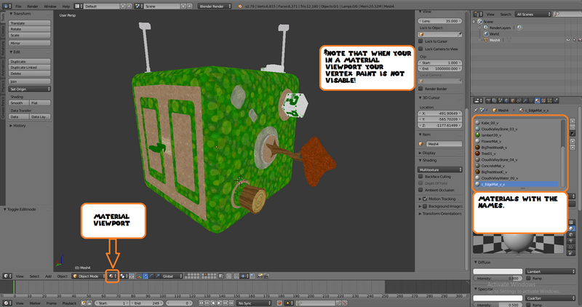Click the Smooth shading button
Viewport: 582px width, 307px height.
(x=19, y=103)
